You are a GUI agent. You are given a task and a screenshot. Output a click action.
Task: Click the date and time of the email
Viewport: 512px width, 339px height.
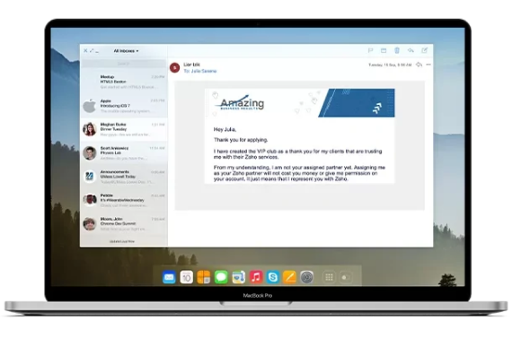pos(390,65)
